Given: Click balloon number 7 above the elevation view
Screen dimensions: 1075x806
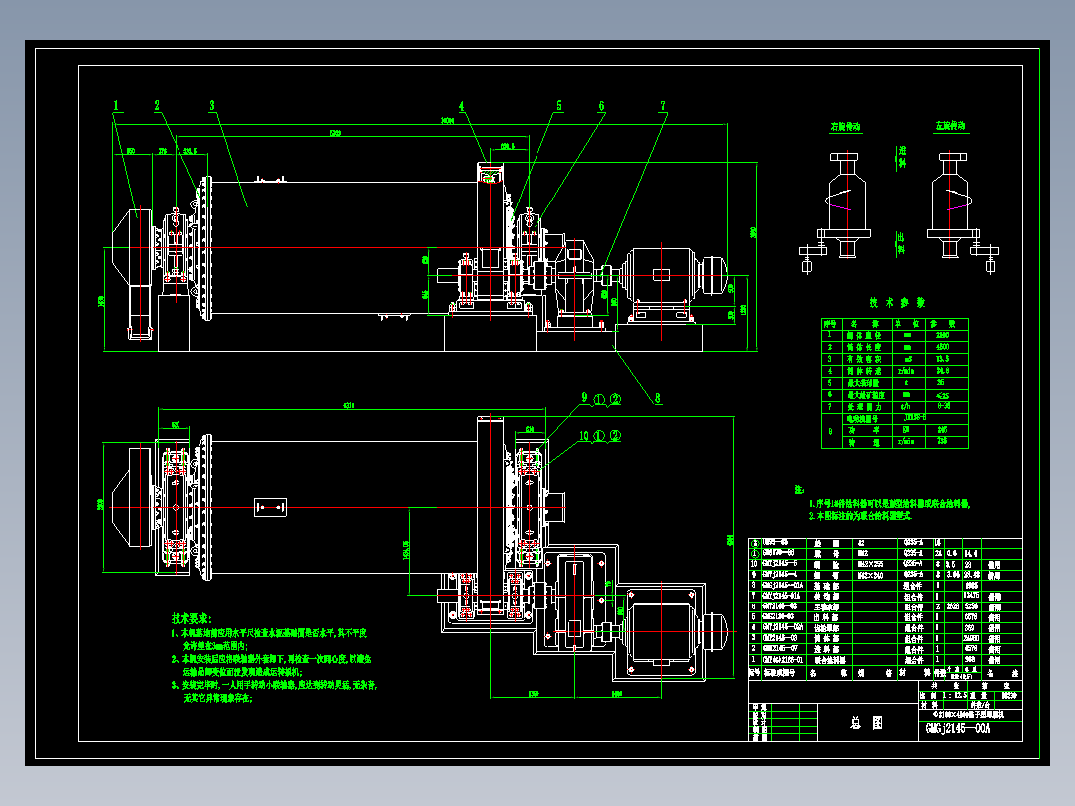Looking at the screenshot, I should click(x=663, y=106).
